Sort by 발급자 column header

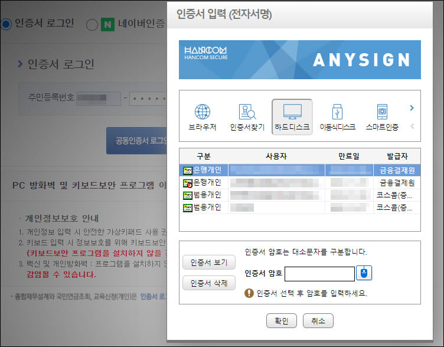coord(397,156)
